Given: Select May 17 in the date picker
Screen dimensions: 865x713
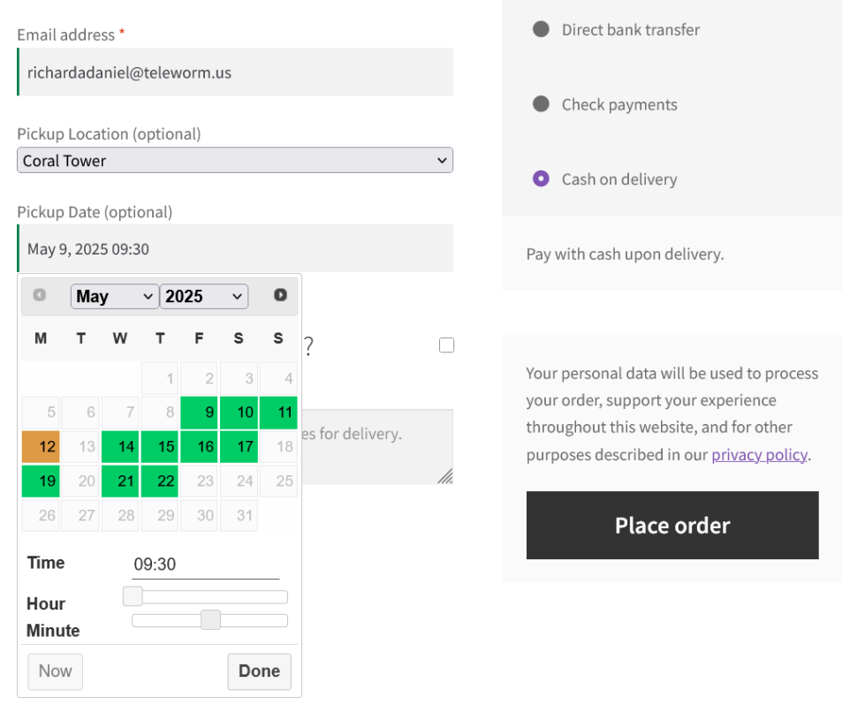Looking at the screenshot, I should pos(239,446).
